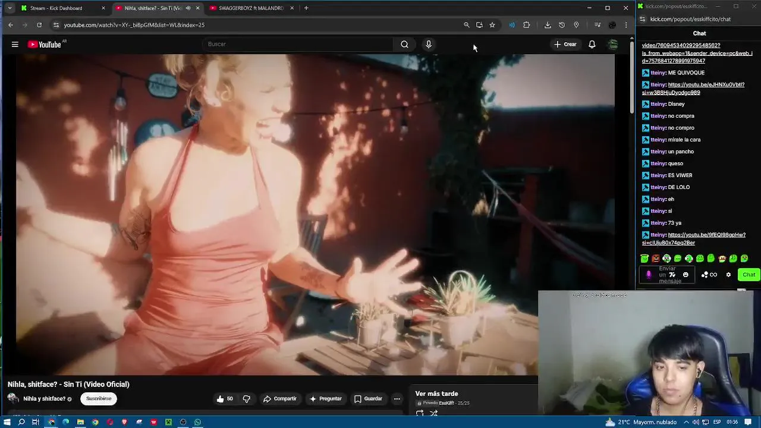Image resolution: width=761 pixels, height=428 pixels.
Task: Close the SWAGGERBOYZ tab
Action: click(x=291, y=8)
